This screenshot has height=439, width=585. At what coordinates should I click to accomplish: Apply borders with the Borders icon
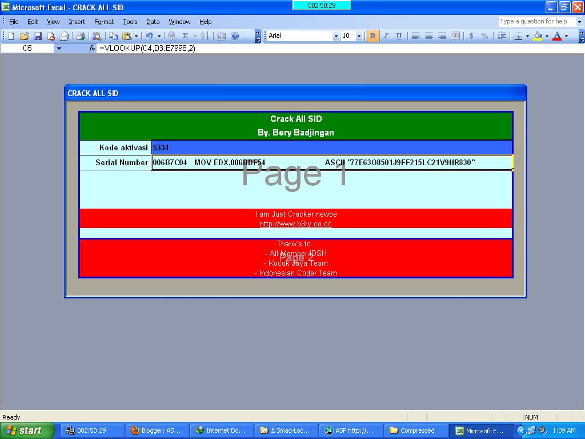[x=518, y=36]
